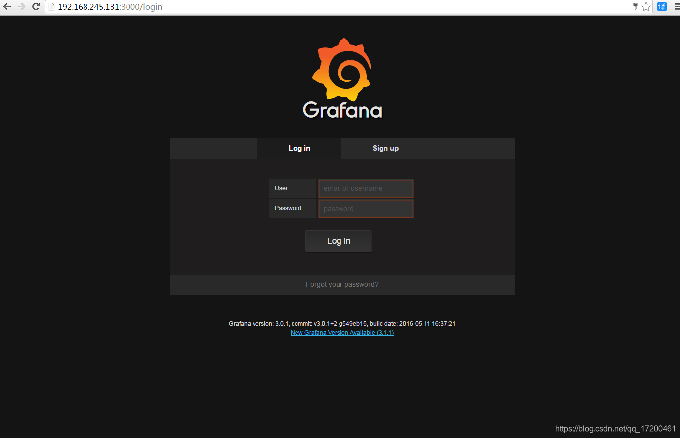Click the browser forward arrow

[x=21, y=7]
